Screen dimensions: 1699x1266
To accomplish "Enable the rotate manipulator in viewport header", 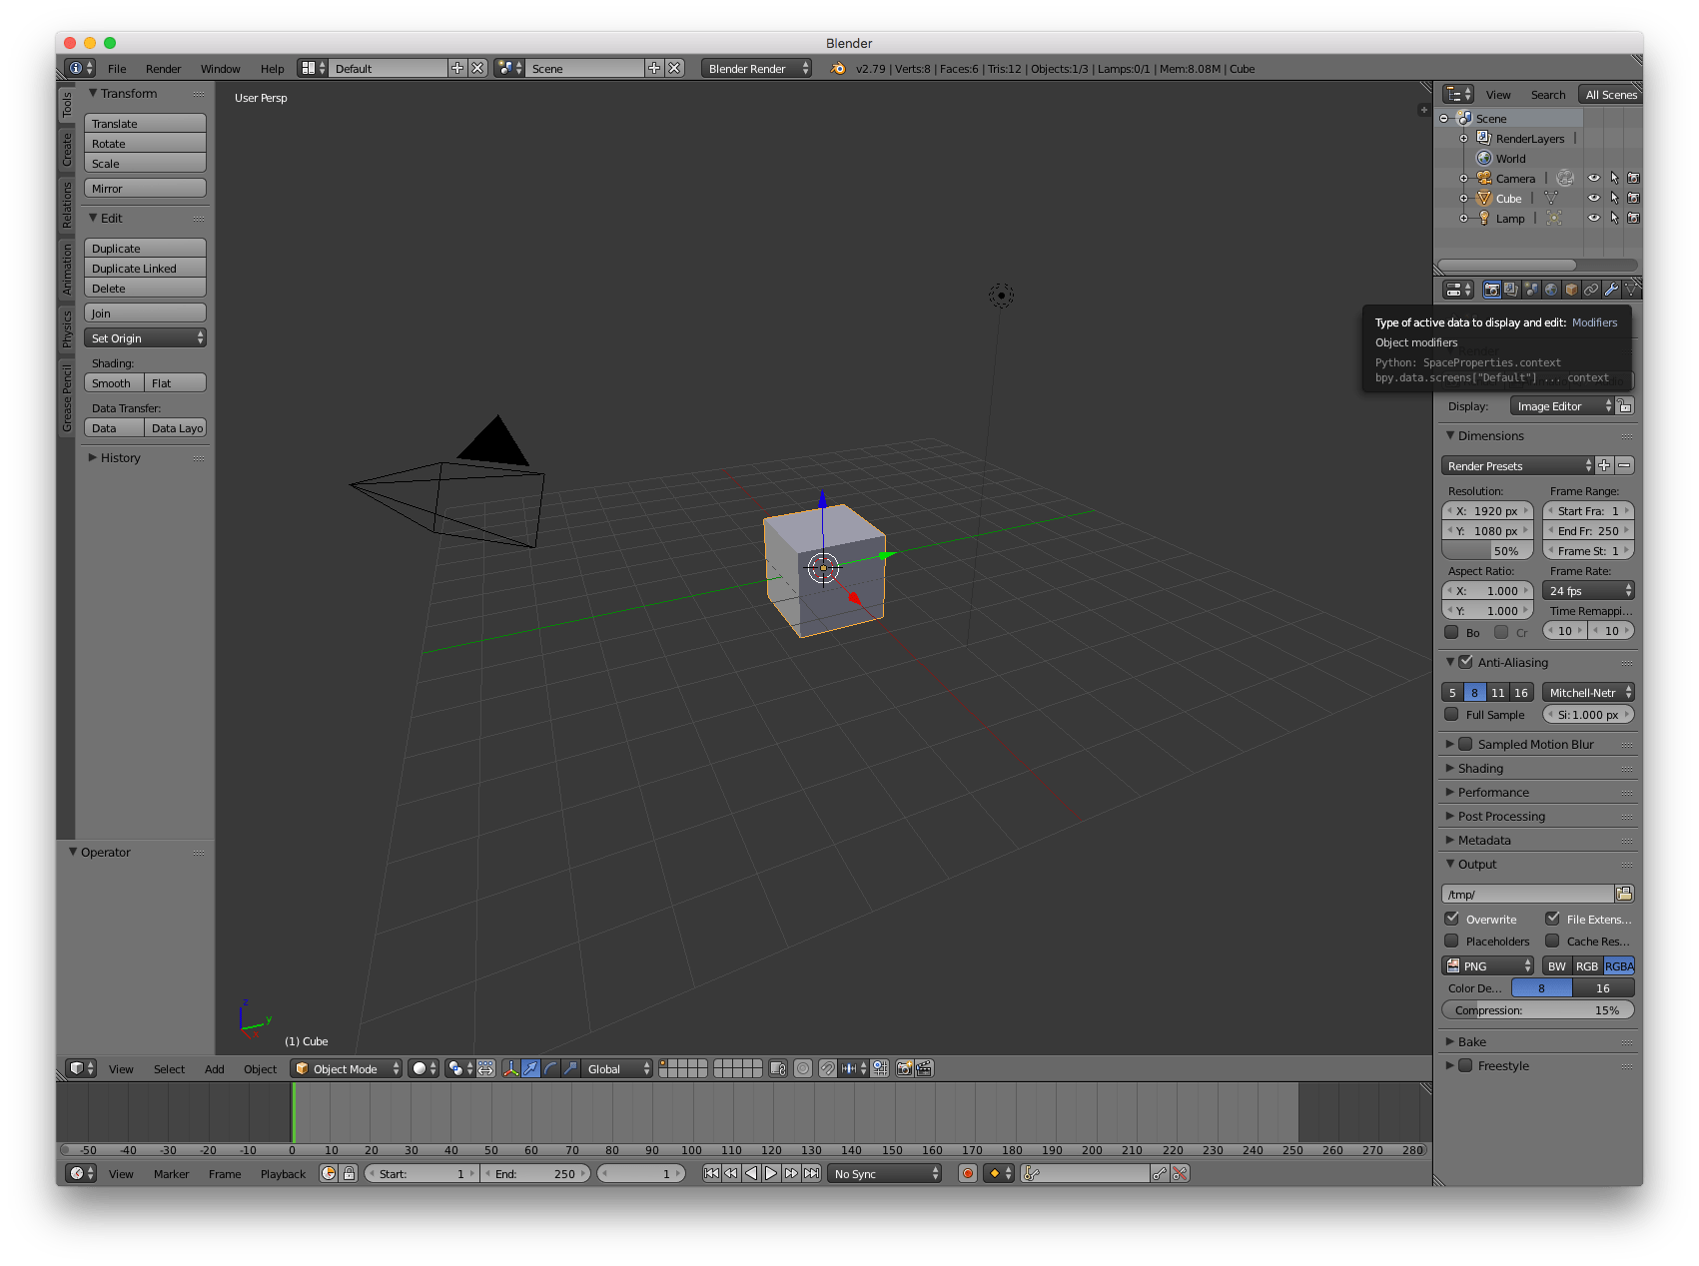I will [x=550, y=1068].
